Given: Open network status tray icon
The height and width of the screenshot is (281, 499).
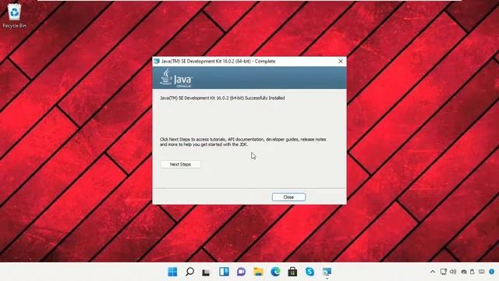Looking at the screenshot, I should tap(444, 272).
